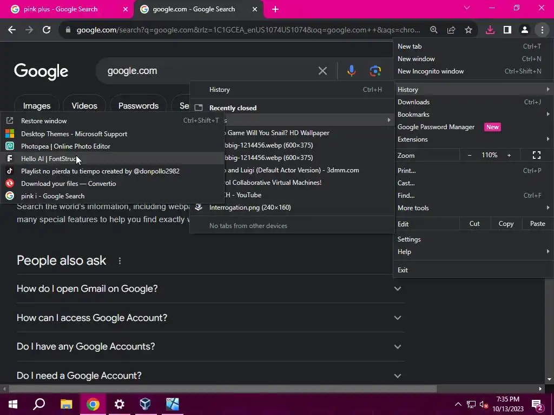
Task: Open Windows Start menu
Action: pos(13,404)
